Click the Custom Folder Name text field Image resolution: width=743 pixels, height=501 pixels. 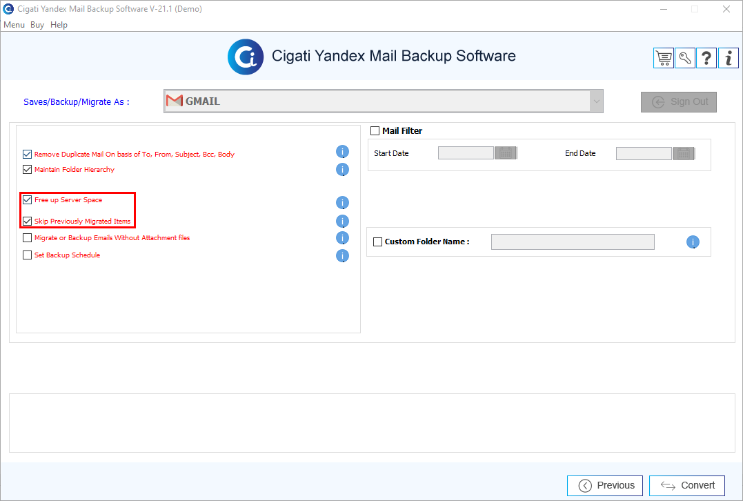[x=573, y=242]
